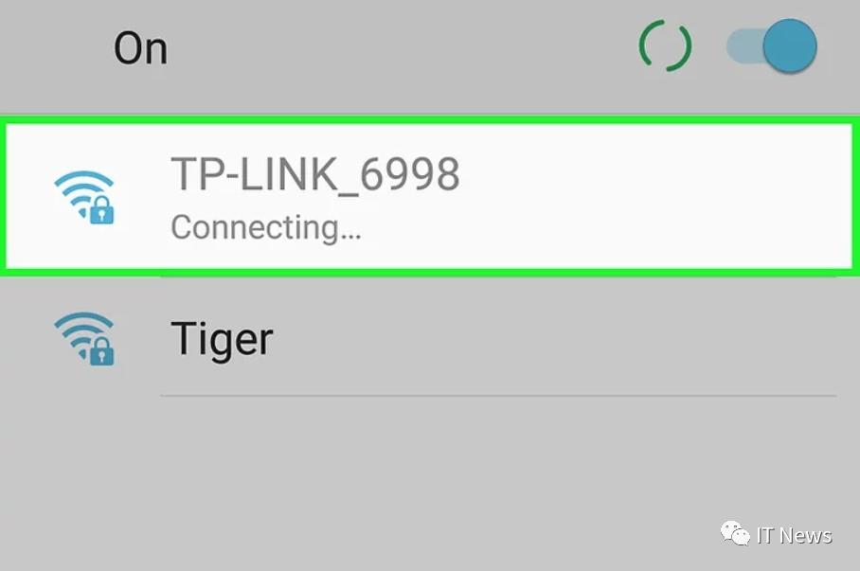Tap the TP-LINK_6998 Wi-Fi signal icon
This screenshot has width=860, height=571.
point(84,197)
